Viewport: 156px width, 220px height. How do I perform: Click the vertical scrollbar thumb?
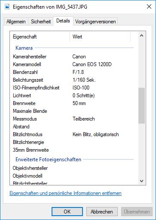pos(141,105)
